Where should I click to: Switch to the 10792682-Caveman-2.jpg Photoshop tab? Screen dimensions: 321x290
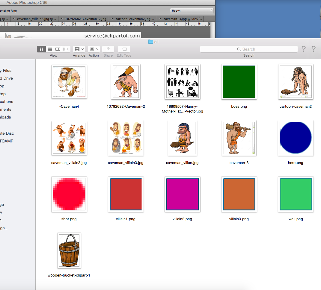tap(85, 19)
